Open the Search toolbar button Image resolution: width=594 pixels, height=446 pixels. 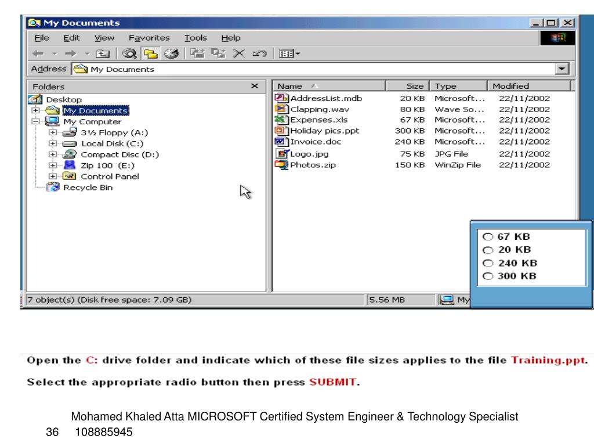point(129,53)
